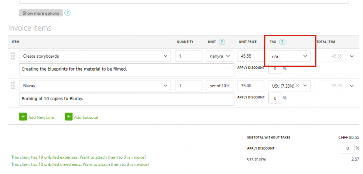Open the nanyra unit dropdown

219,56
